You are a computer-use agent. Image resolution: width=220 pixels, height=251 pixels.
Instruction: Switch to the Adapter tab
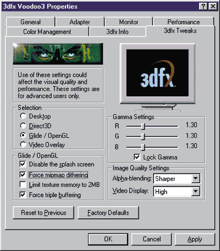pos(80,22)
